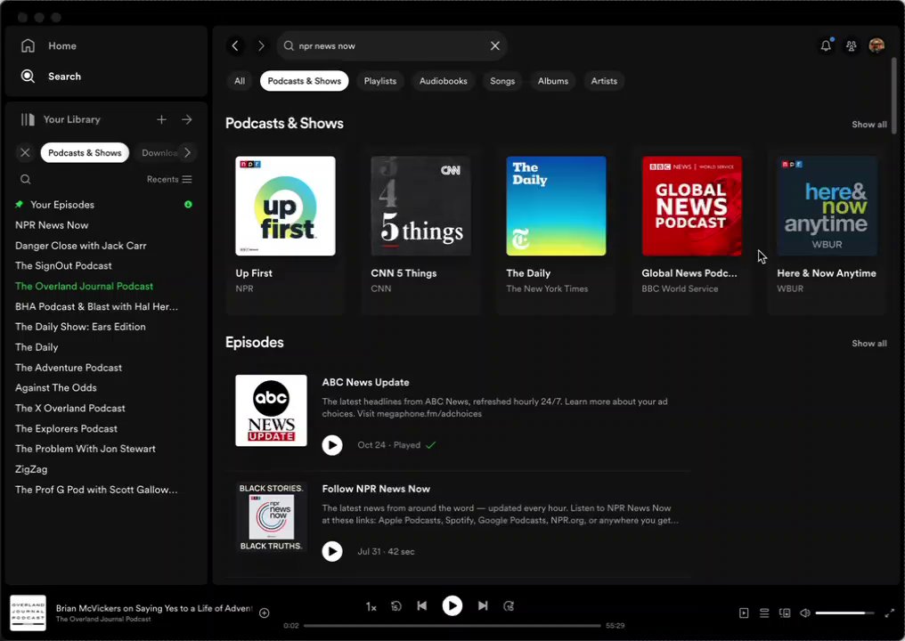Skip to next track
Image resolution: width=905 pixels, height=641 pixels.
coord(483,605)
